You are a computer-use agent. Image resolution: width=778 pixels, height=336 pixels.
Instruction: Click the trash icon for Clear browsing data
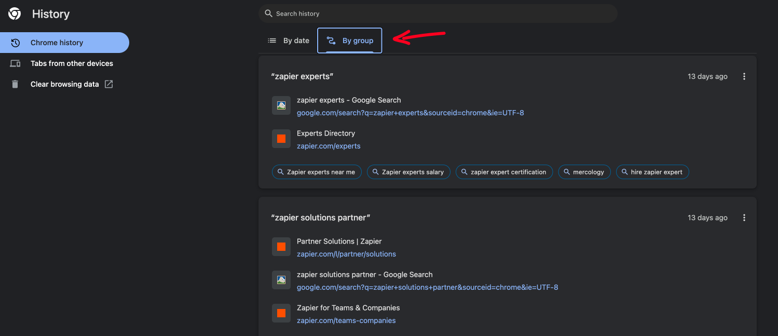pos(15,84)
